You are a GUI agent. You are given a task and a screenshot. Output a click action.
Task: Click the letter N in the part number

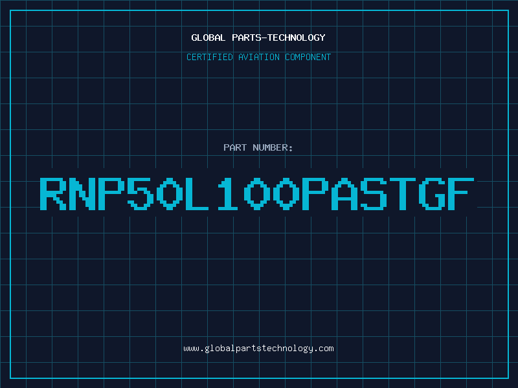click(x=83, y=193)
